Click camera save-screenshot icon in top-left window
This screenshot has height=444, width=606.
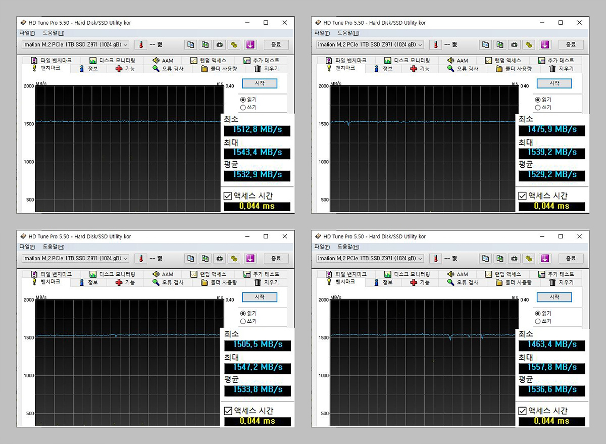pyautogui.click(x=220, y=44)
